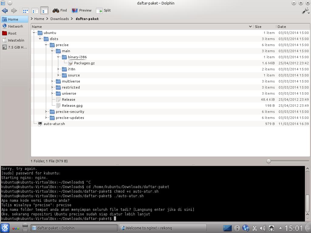The height and width of the screenshot is (233, 311).
Task: Select the Packages.gz file icon
Action: pyautogui.click(x=70, y=63)
